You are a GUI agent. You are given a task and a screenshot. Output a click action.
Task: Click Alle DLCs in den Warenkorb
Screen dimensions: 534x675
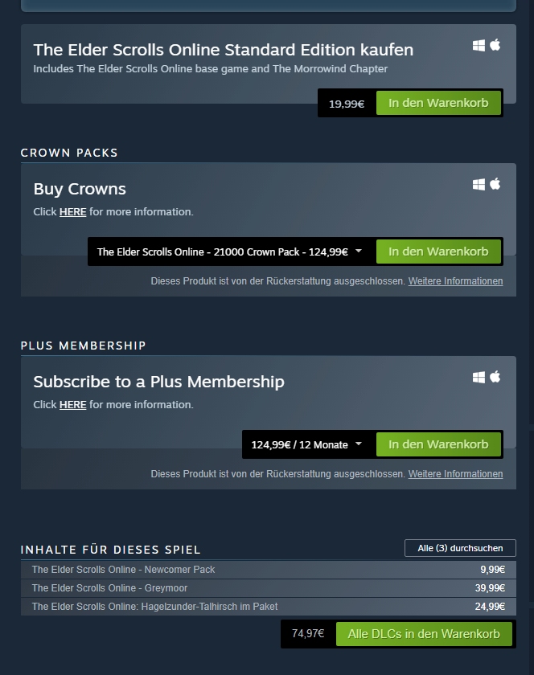pos(423,634)
